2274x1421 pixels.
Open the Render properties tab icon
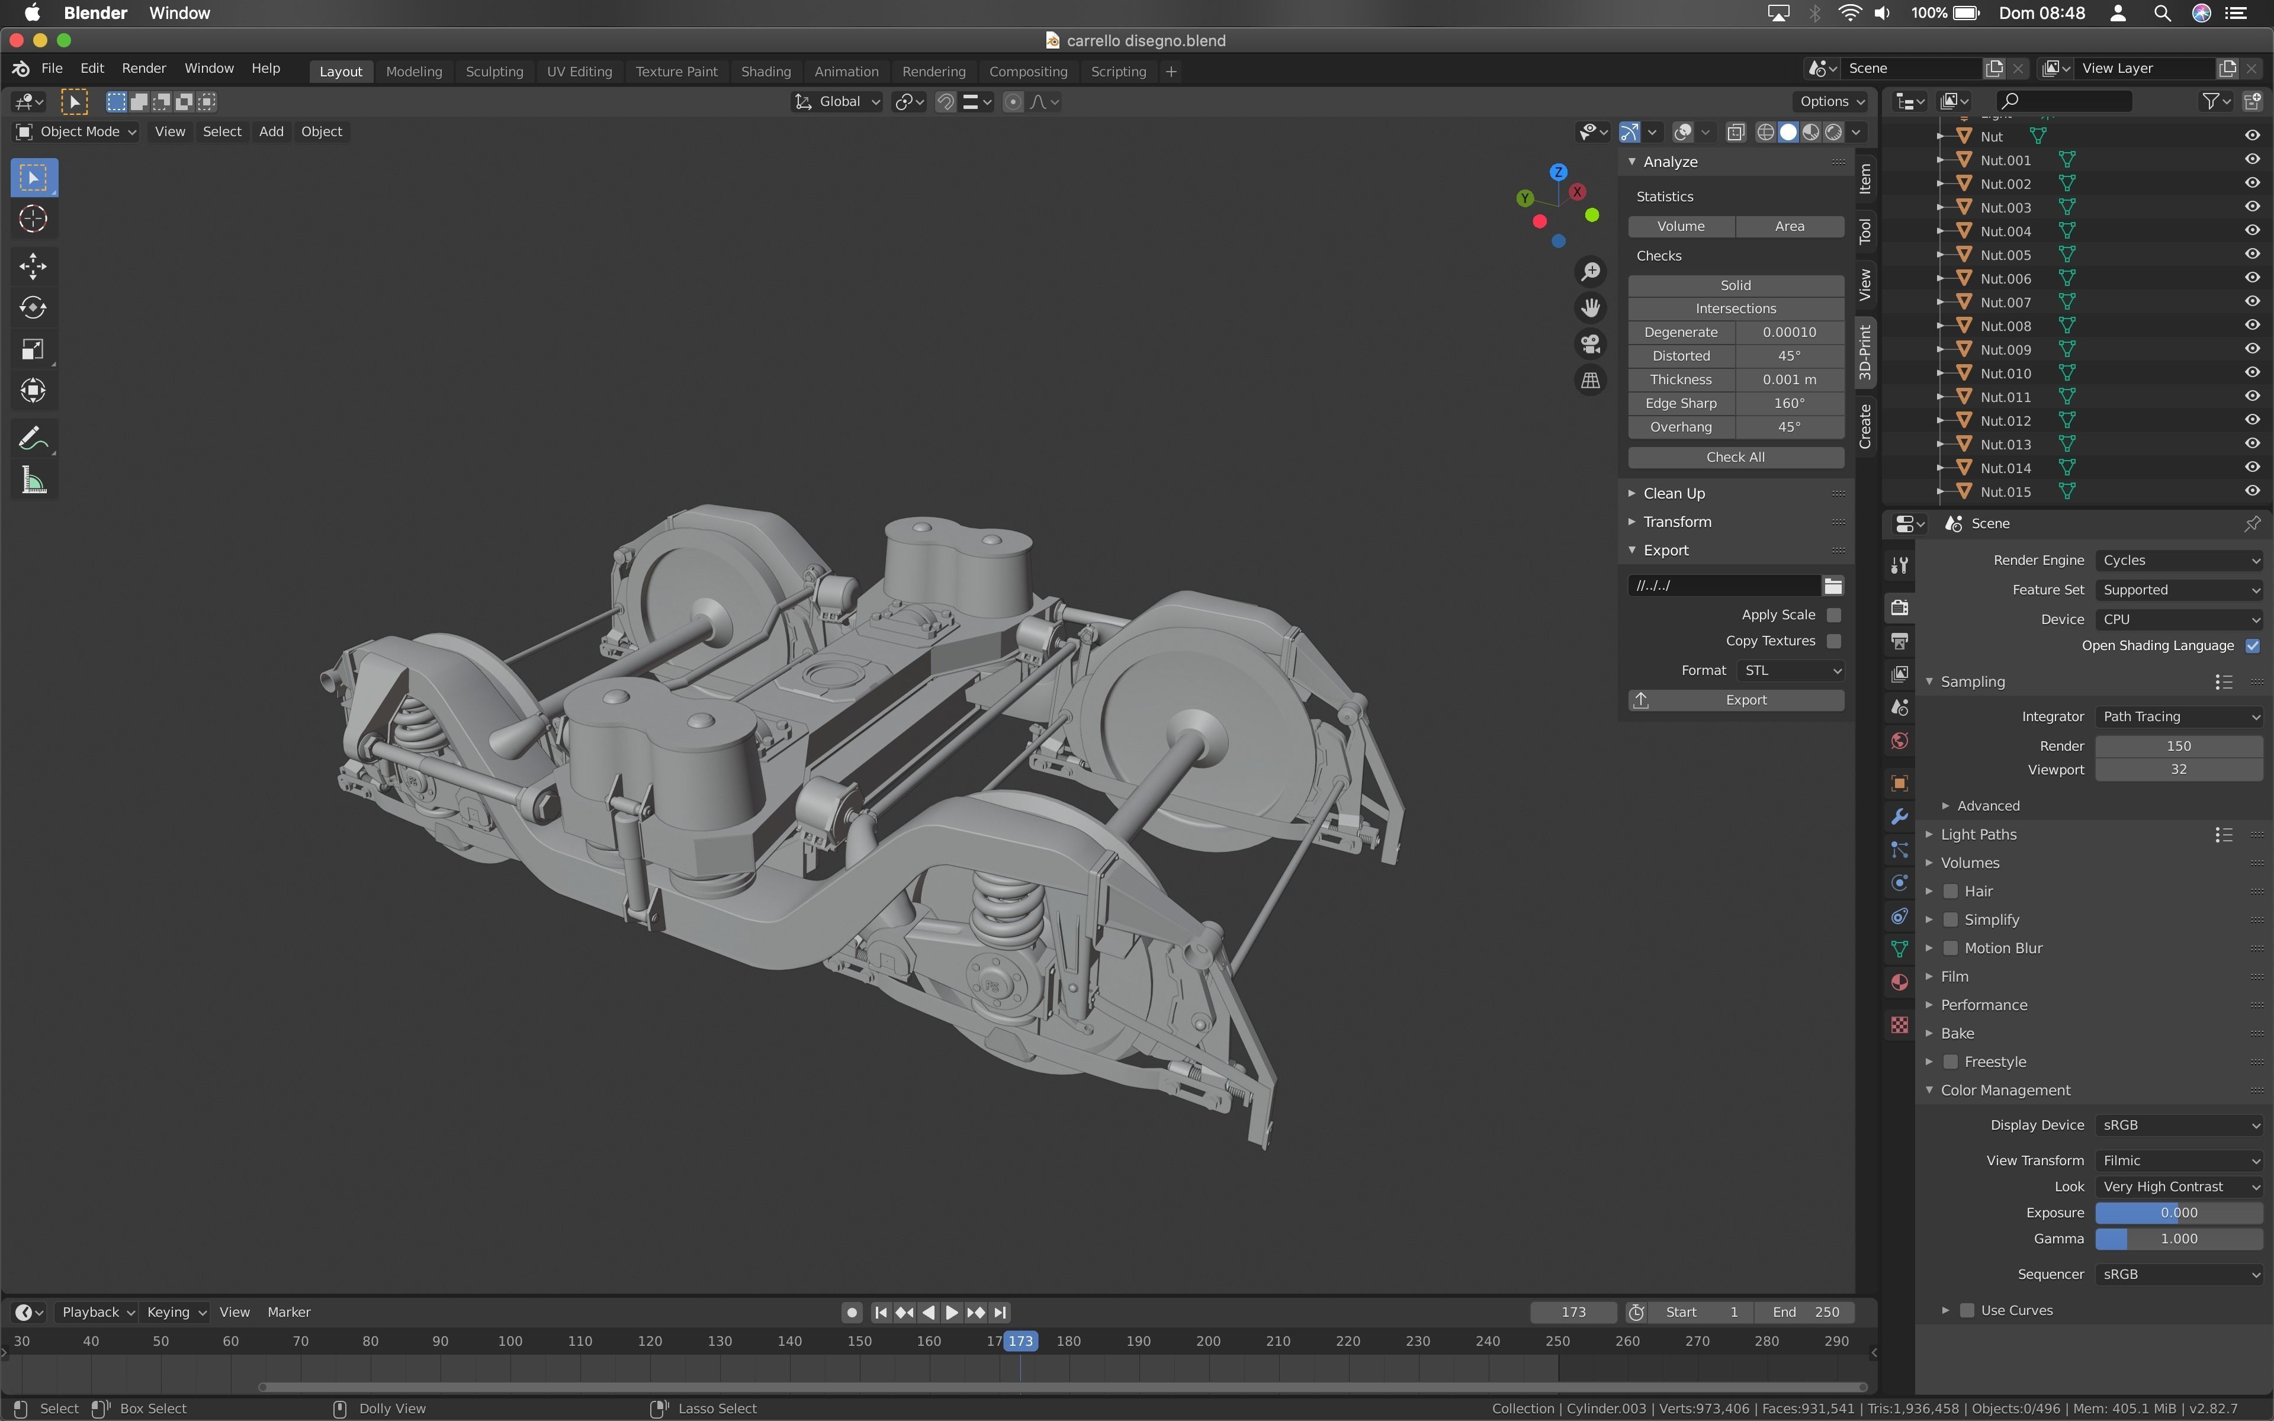[1899, 607]
